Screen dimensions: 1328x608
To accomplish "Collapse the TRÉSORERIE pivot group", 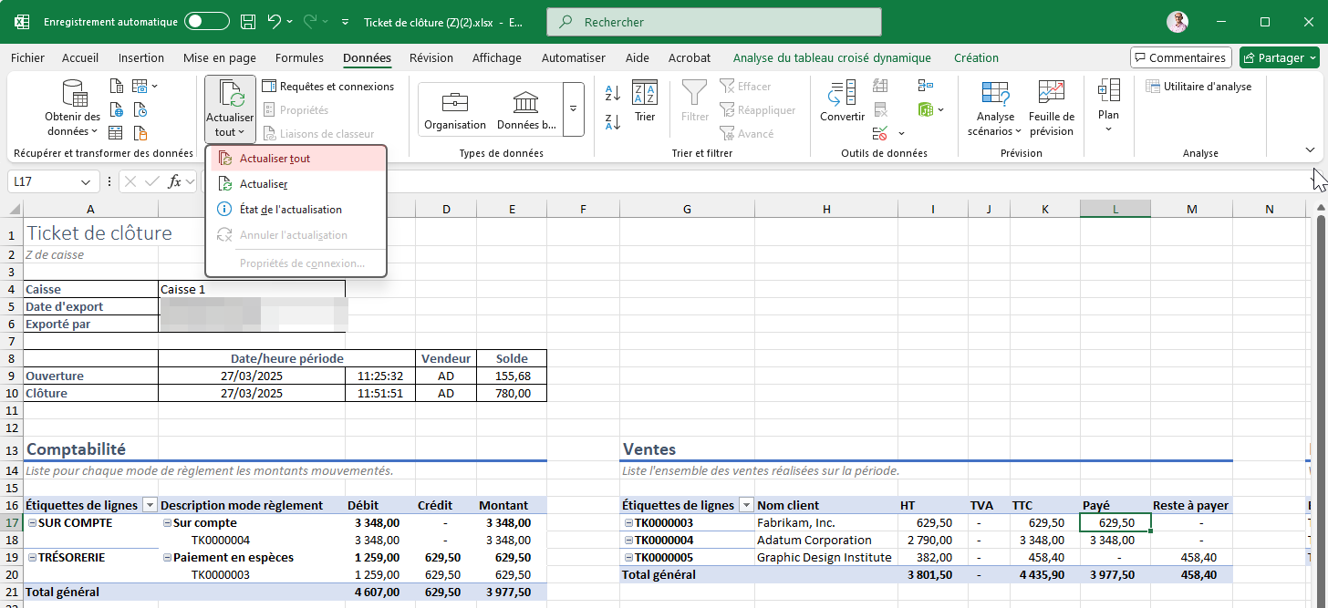I will (32, 558).
